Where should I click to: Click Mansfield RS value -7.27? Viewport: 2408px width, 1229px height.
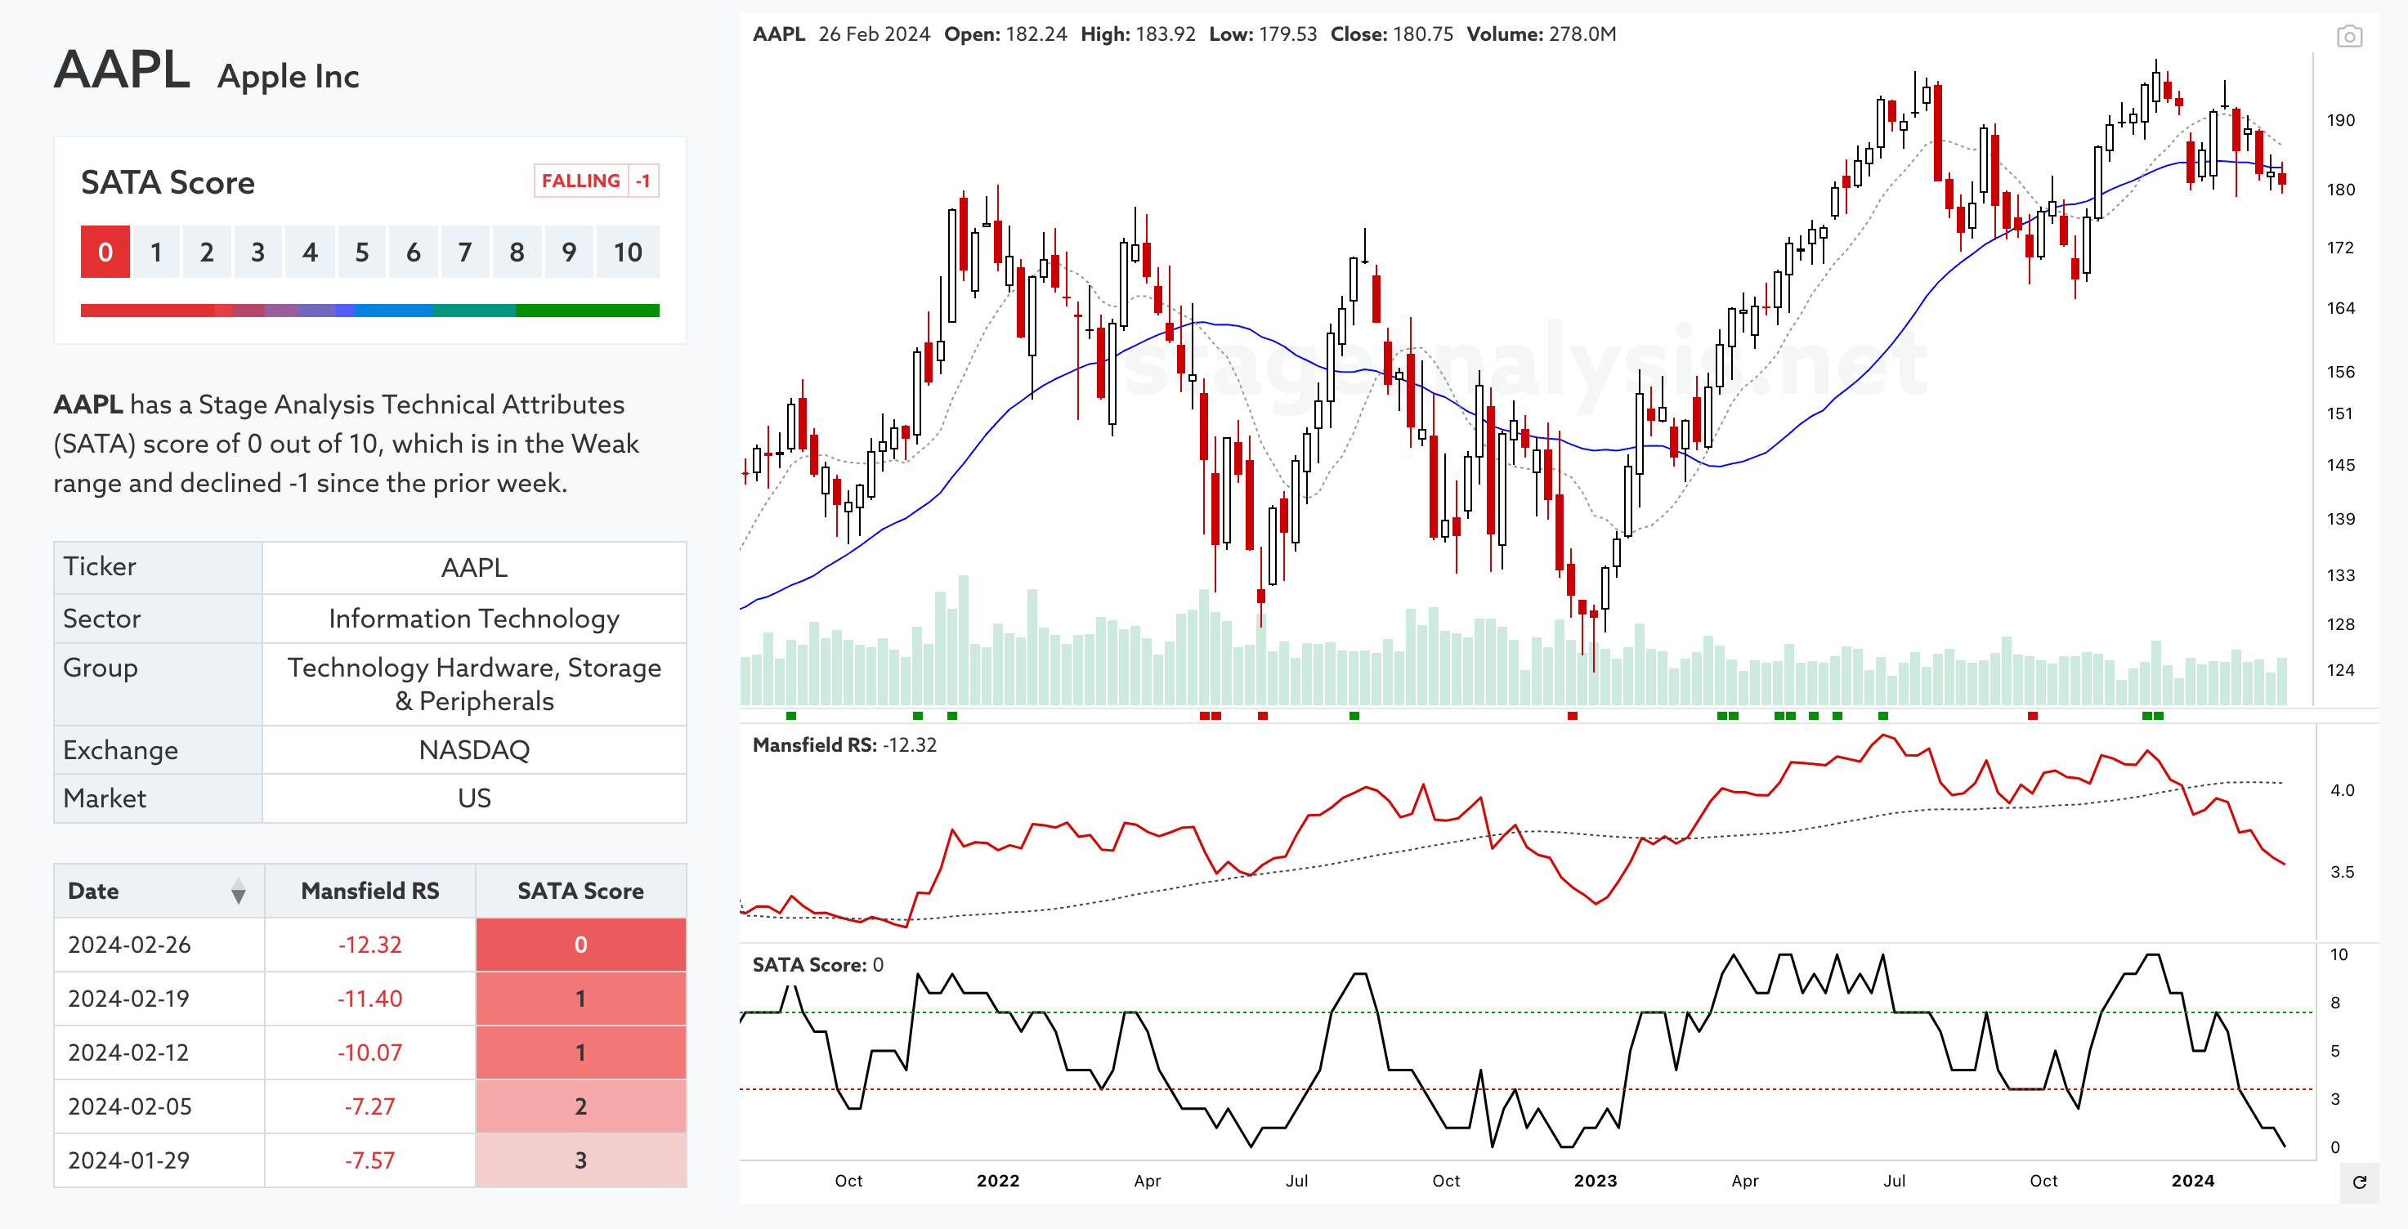[370, 1106]
